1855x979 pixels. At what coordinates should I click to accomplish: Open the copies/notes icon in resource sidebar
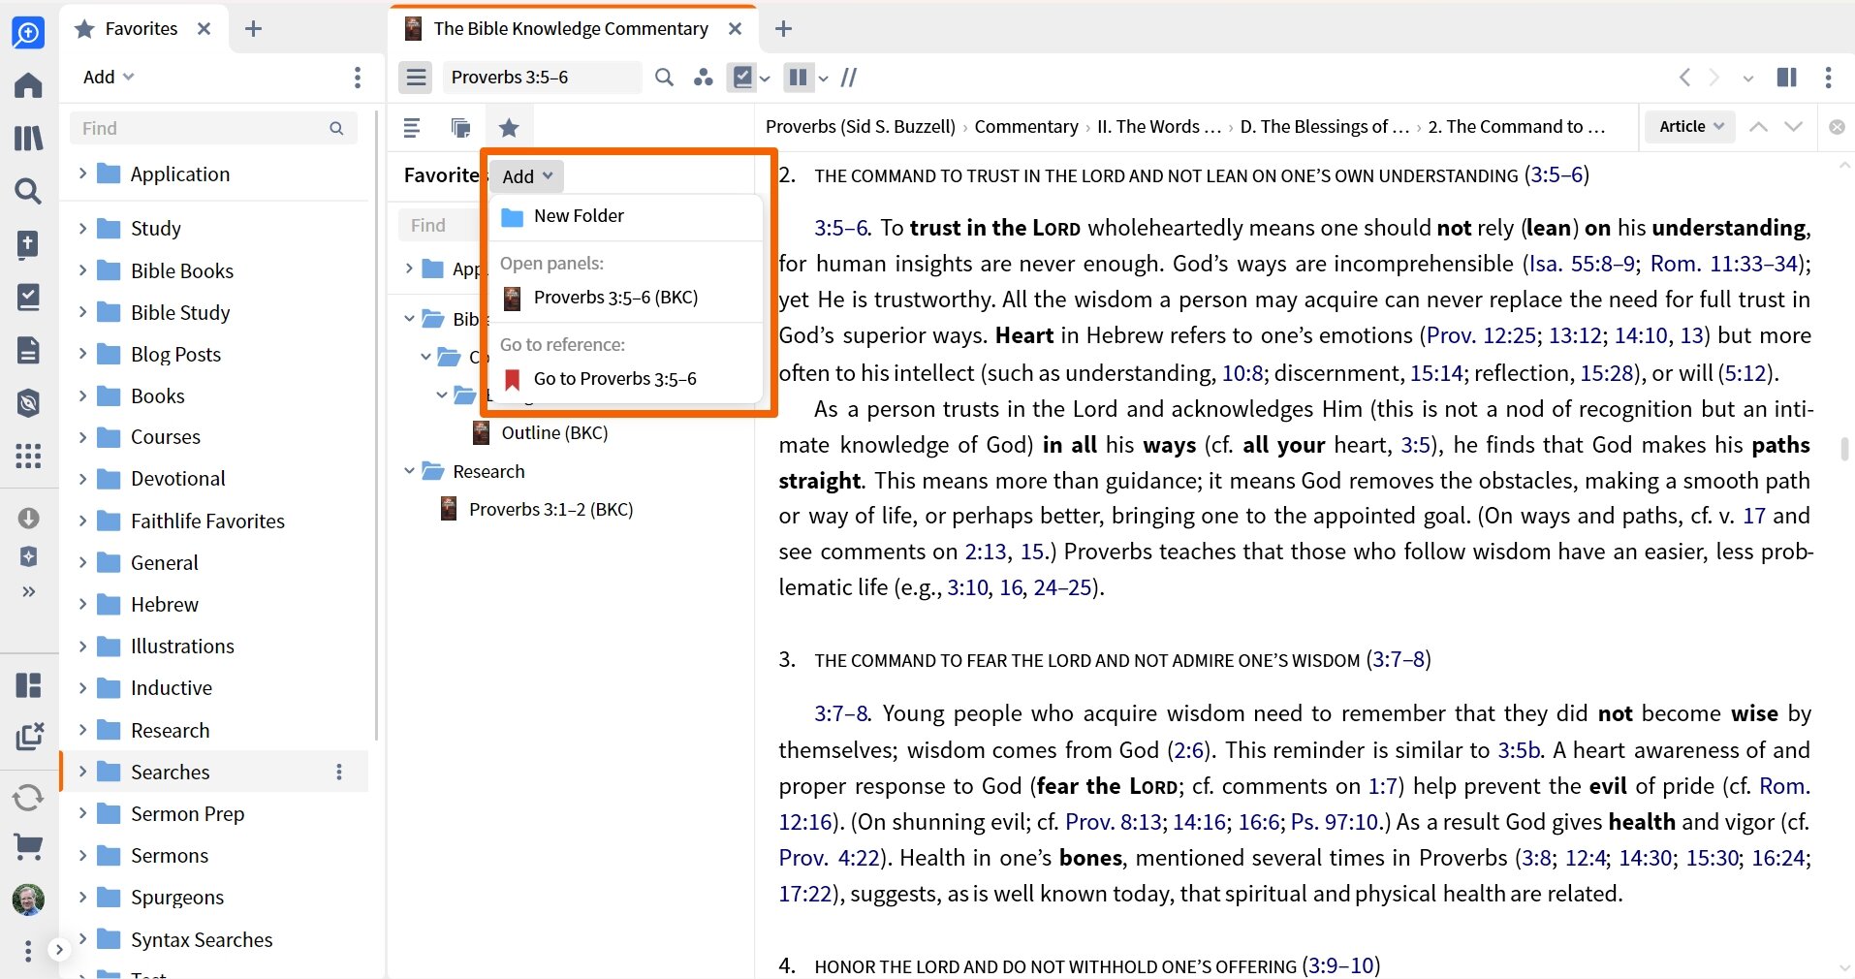coord(460,127)
